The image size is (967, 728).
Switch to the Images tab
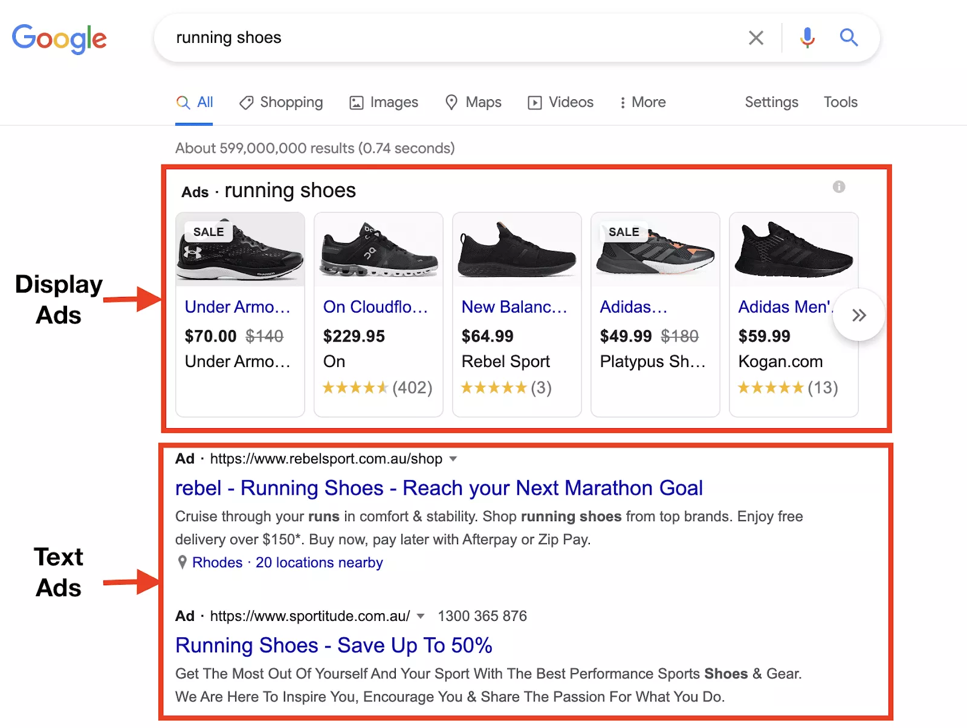tap(384, 102)
